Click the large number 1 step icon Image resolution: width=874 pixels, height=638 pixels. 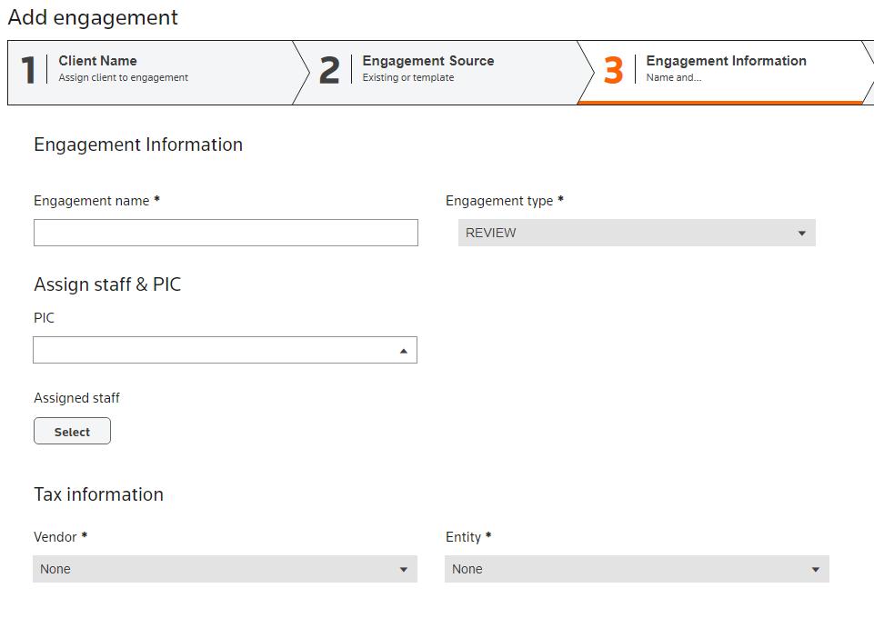click(28, 71)
